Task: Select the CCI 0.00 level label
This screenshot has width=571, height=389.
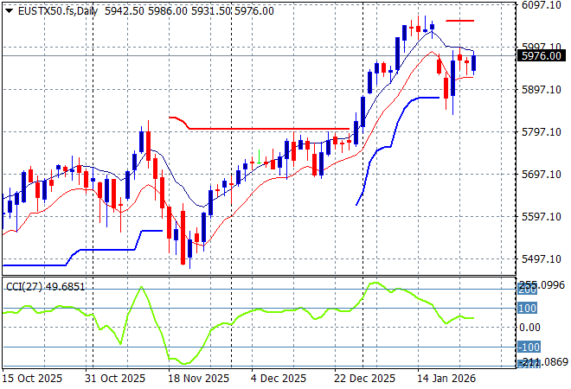Action: 529,328
